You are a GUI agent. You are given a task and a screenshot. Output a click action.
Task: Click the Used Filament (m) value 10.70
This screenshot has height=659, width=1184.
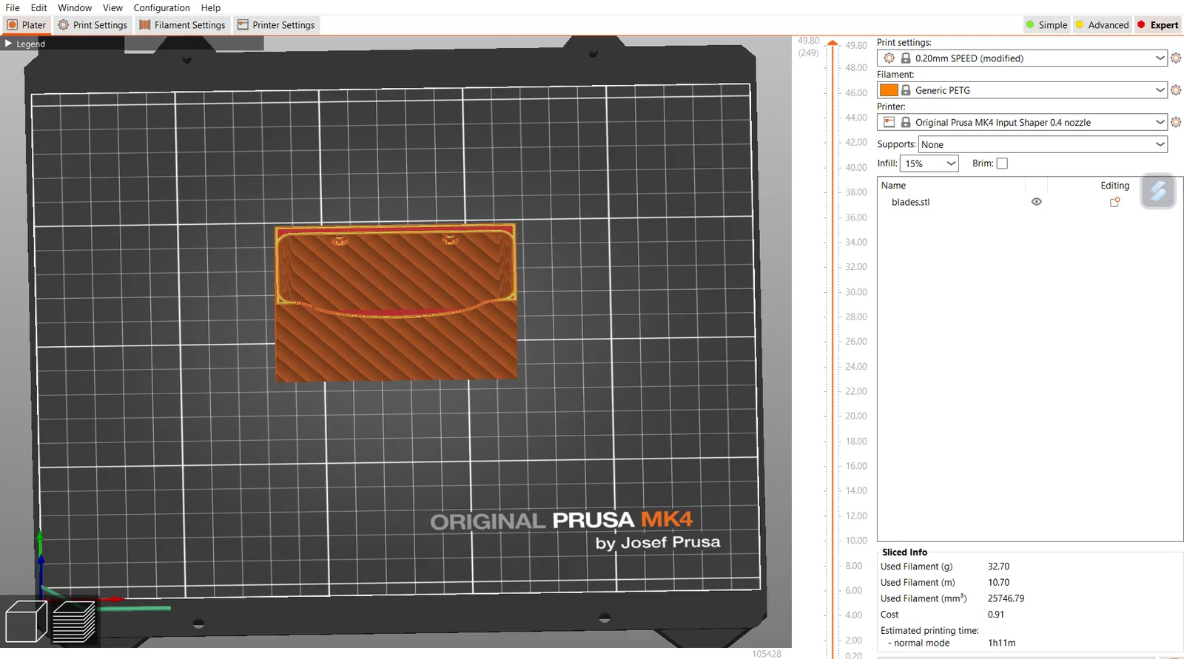pyautogui.click(x=998, y=583)
